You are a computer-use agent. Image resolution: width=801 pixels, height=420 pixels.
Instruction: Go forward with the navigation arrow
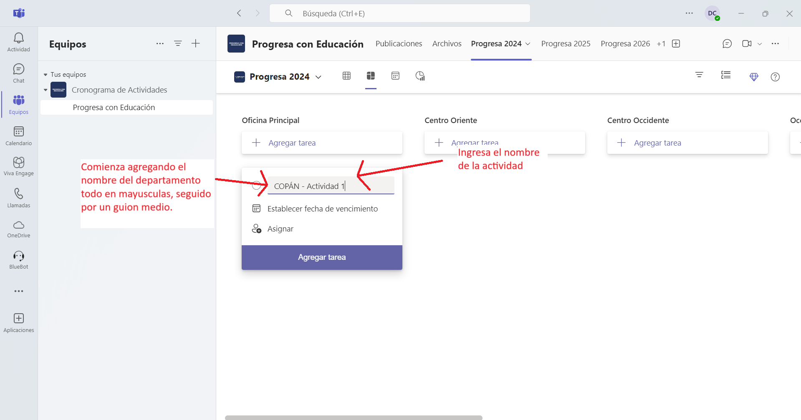click(258, 13)
